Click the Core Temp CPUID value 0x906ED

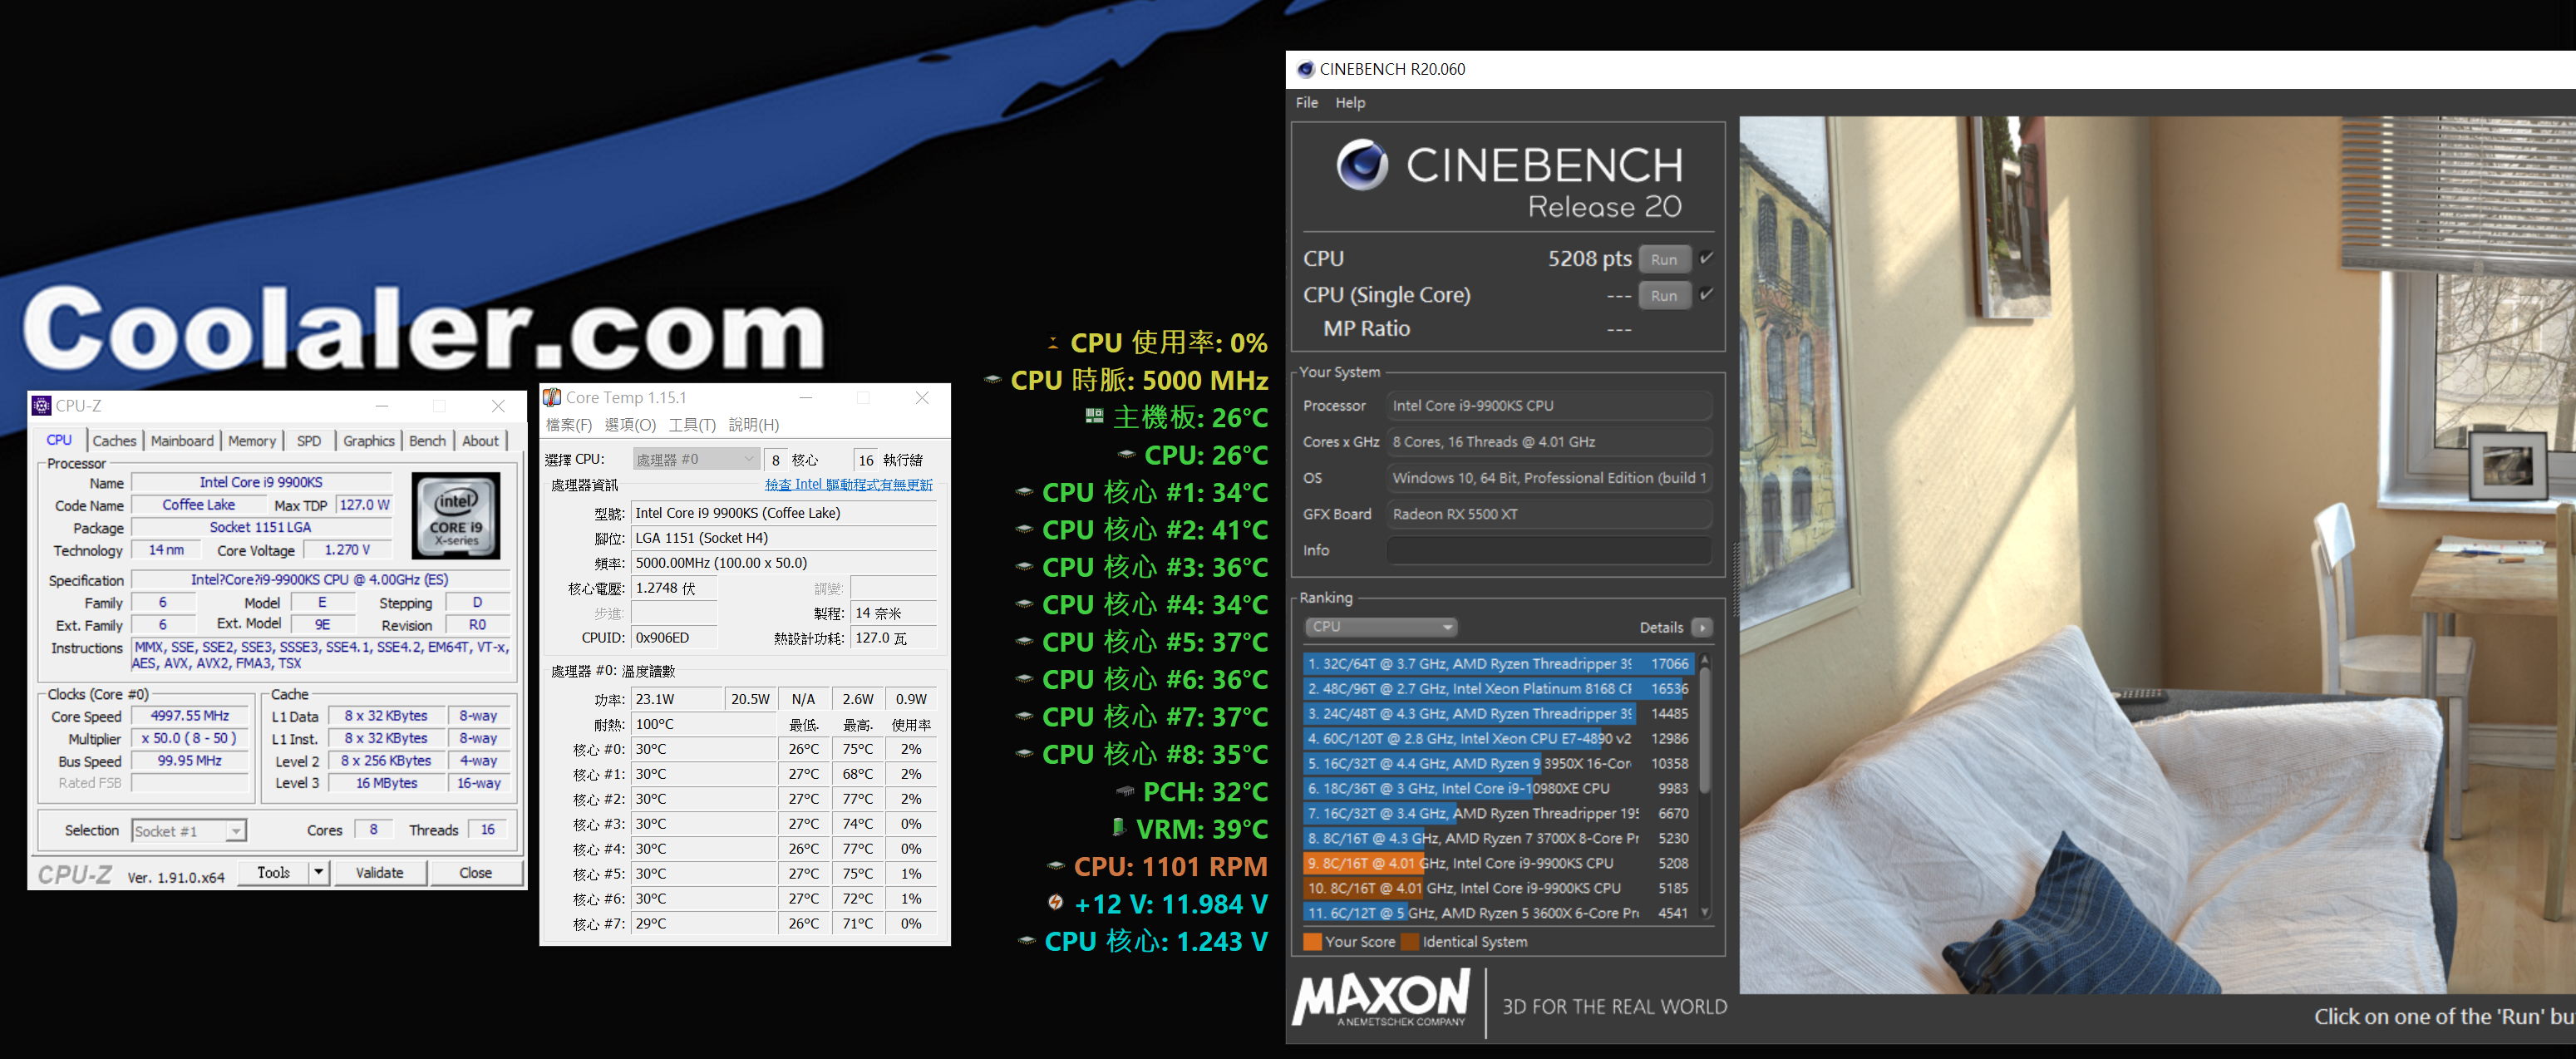click(674, 638)
